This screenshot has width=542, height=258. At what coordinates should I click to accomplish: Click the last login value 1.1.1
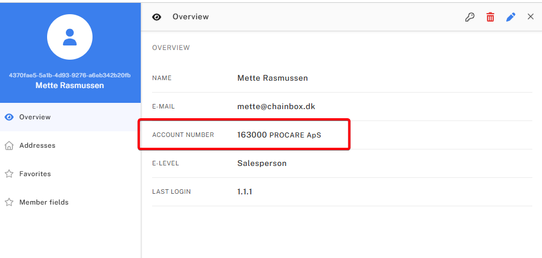[245, 192]
